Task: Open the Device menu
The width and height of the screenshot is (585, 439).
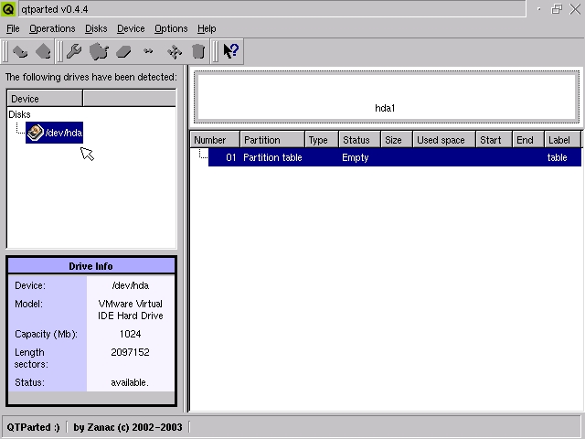Action: click(131, 28)
